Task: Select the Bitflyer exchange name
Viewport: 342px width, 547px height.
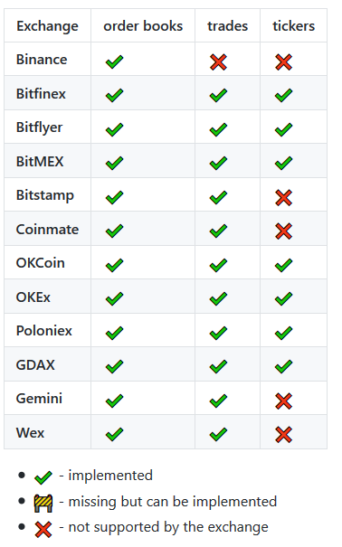Action: pos(40,127)
